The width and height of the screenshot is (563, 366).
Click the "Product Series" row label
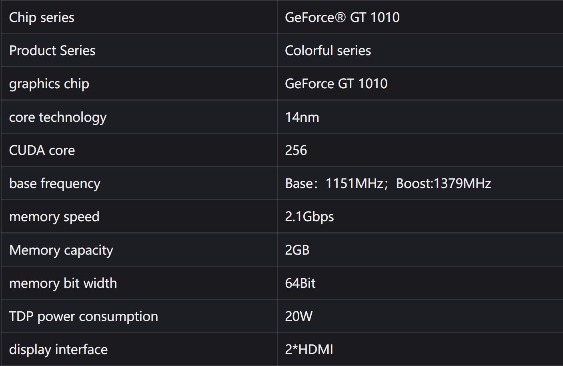52,51
